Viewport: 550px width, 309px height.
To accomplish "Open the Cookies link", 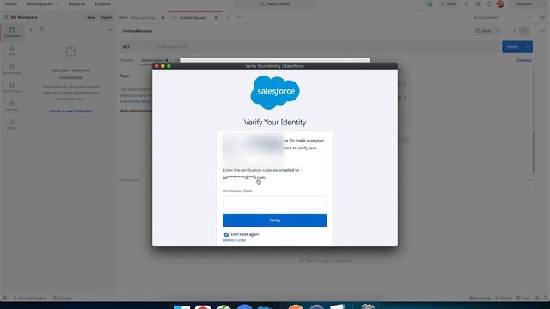I will pos(524,60).
